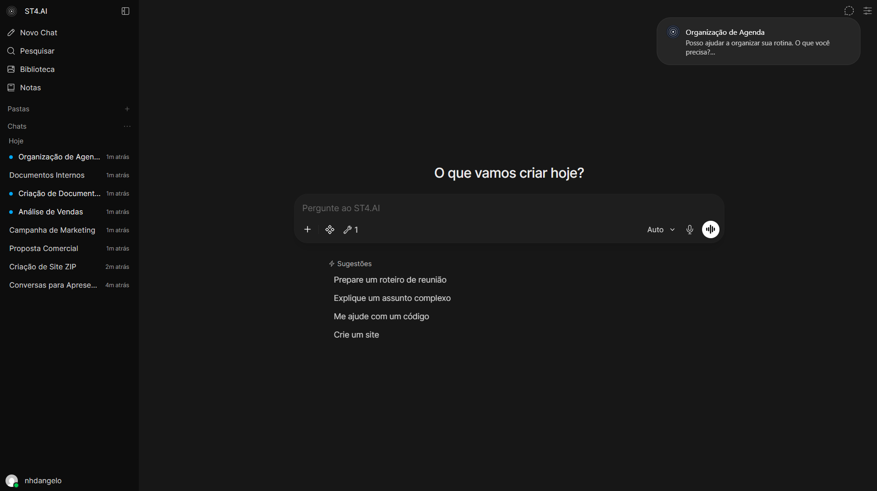This screenshot has height=491, width=877.
Task: Open Pesquisar search
Action: pyautogui.click(x=69, y=51)
